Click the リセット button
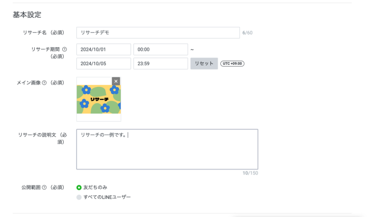Screen dimensions: 367x217 tap(204, 64)
